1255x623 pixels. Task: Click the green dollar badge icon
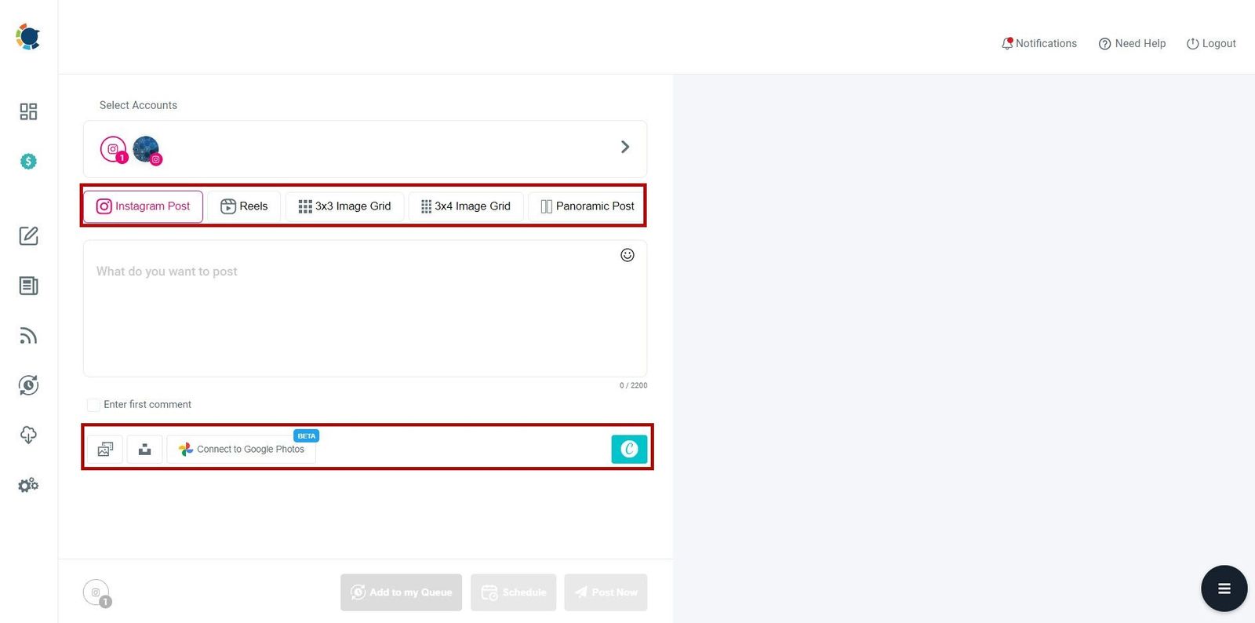coord(28,162)
